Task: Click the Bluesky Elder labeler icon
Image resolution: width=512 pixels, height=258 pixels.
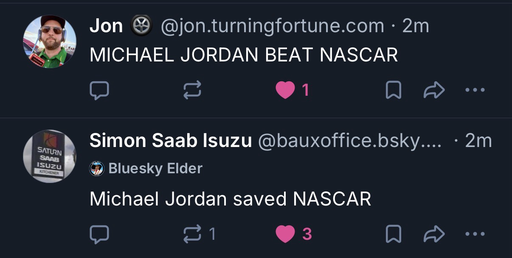Action: pos(97,169)
